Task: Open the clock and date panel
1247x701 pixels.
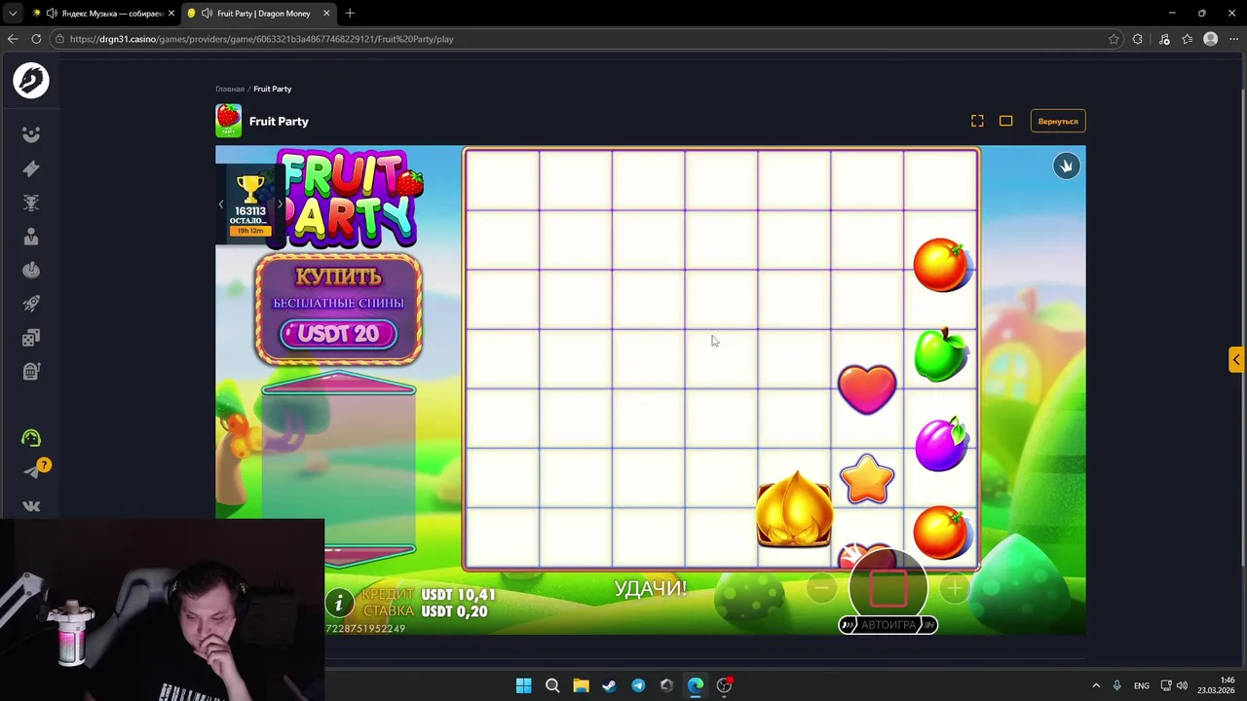Action: coord(1218,685)
